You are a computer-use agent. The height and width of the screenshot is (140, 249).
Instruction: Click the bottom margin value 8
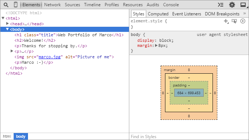click(x=189, y=116)
